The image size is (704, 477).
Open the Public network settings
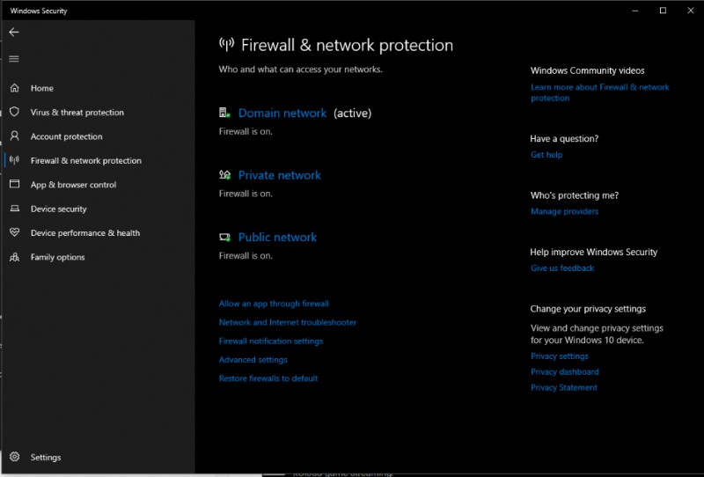[277, 238]
